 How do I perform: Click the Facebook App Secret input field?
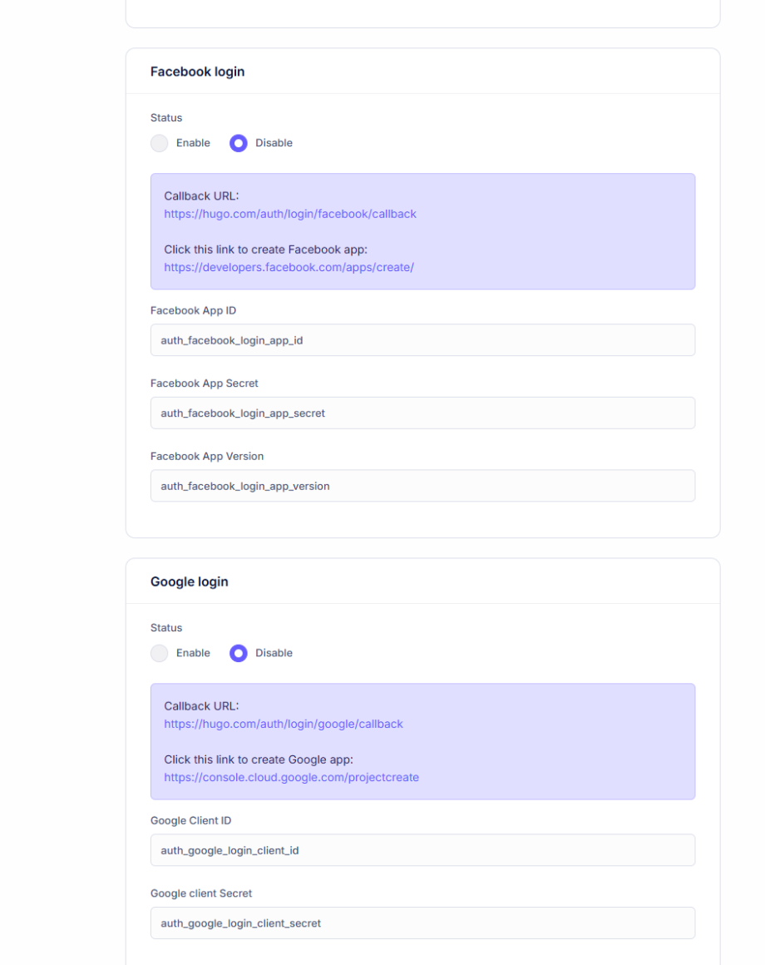point(422,413)
